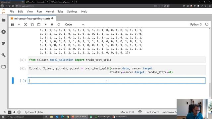
Task: Focus the empty code cell input
Action: point(117,81)
